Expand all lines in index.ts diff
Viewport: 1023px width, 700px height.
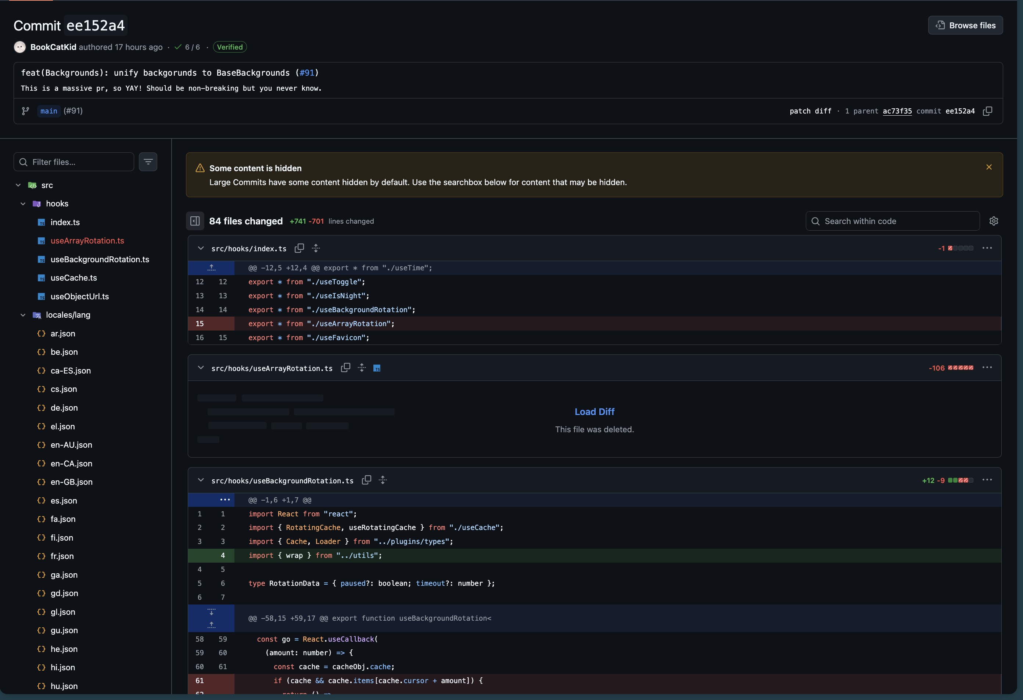tap(316, 248)
